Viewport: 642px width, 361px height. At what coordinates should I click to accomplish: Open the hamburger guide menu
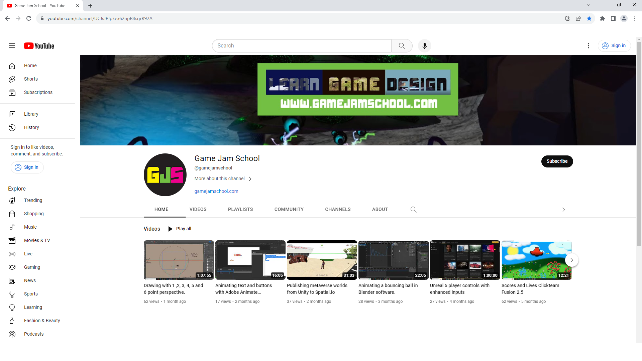point(12,46)
